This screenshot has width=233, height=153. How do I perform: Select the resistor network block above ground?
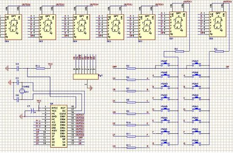click(x=86, y=77)
